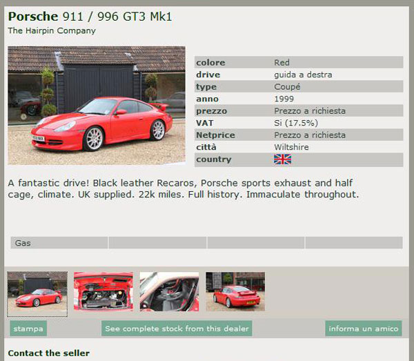Click the 1999 anno value
This screenshot has height=361, width=414.
[284, 99]
